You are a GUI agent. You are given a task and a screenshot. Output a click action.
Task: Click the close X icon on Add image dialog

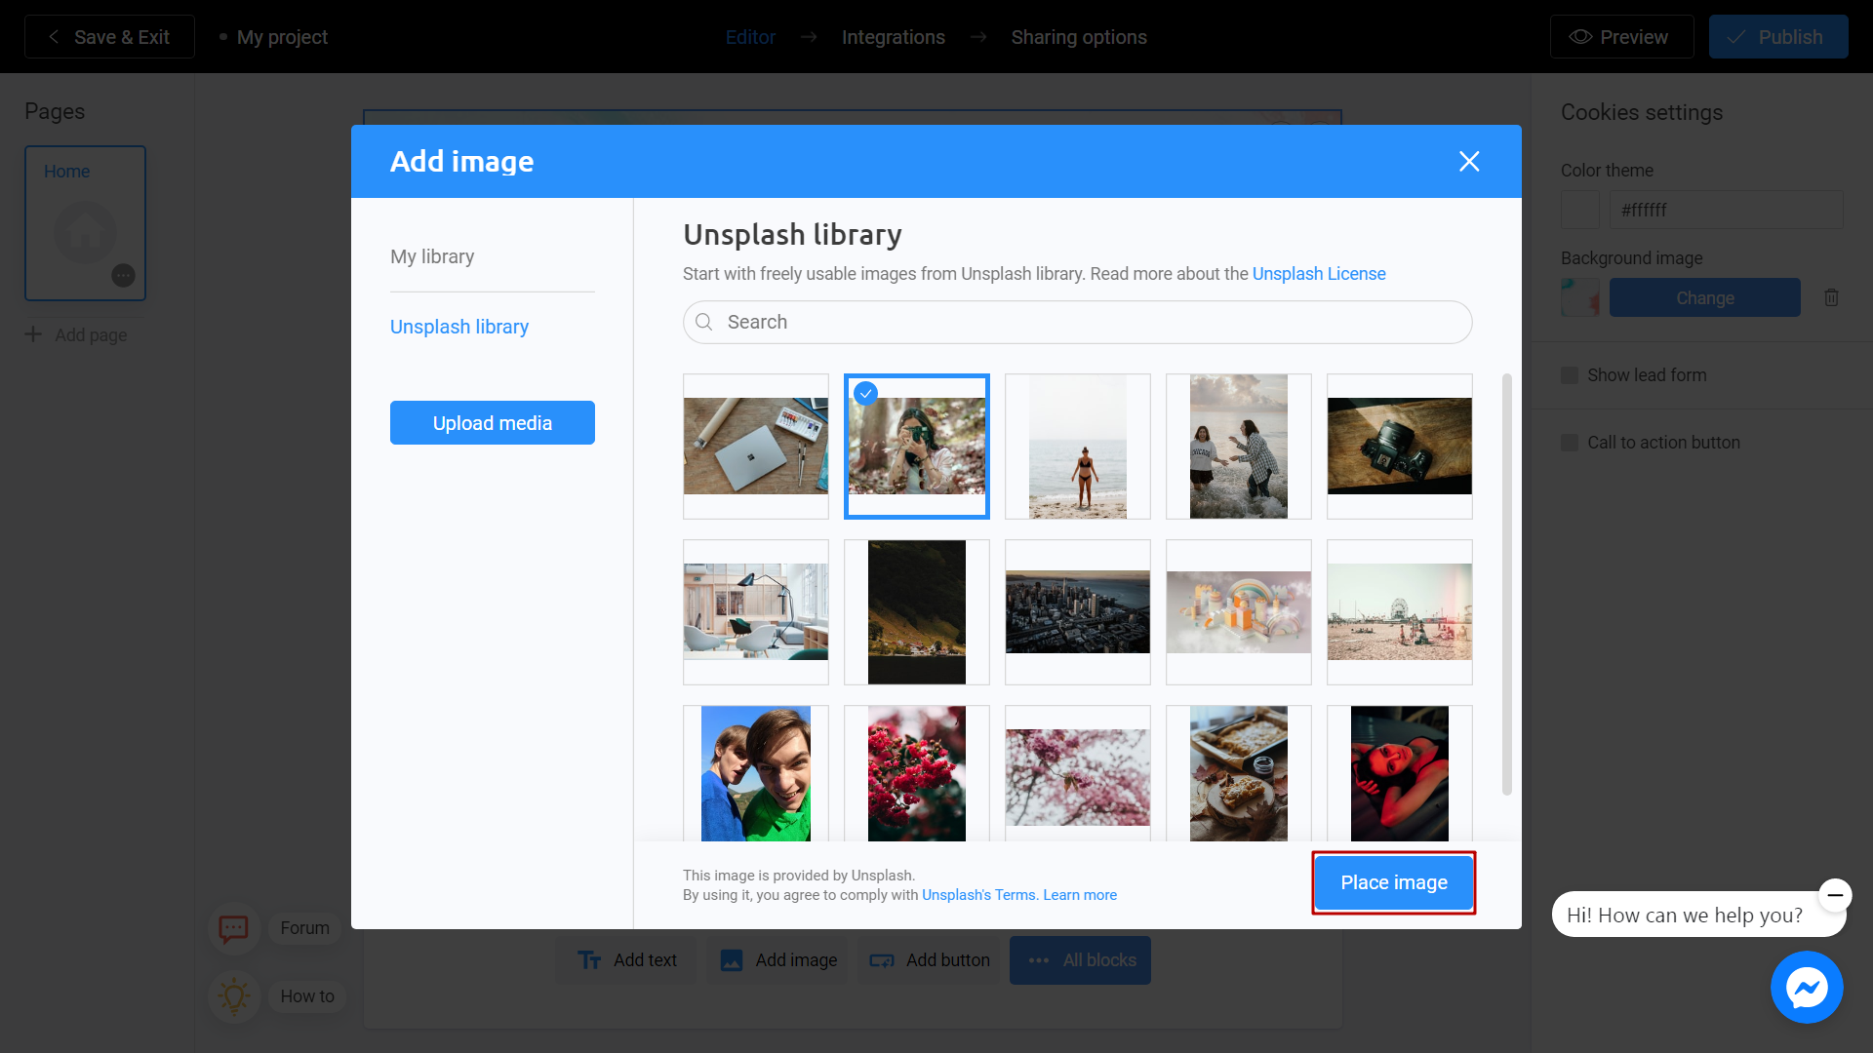[x=1469, y=161]
